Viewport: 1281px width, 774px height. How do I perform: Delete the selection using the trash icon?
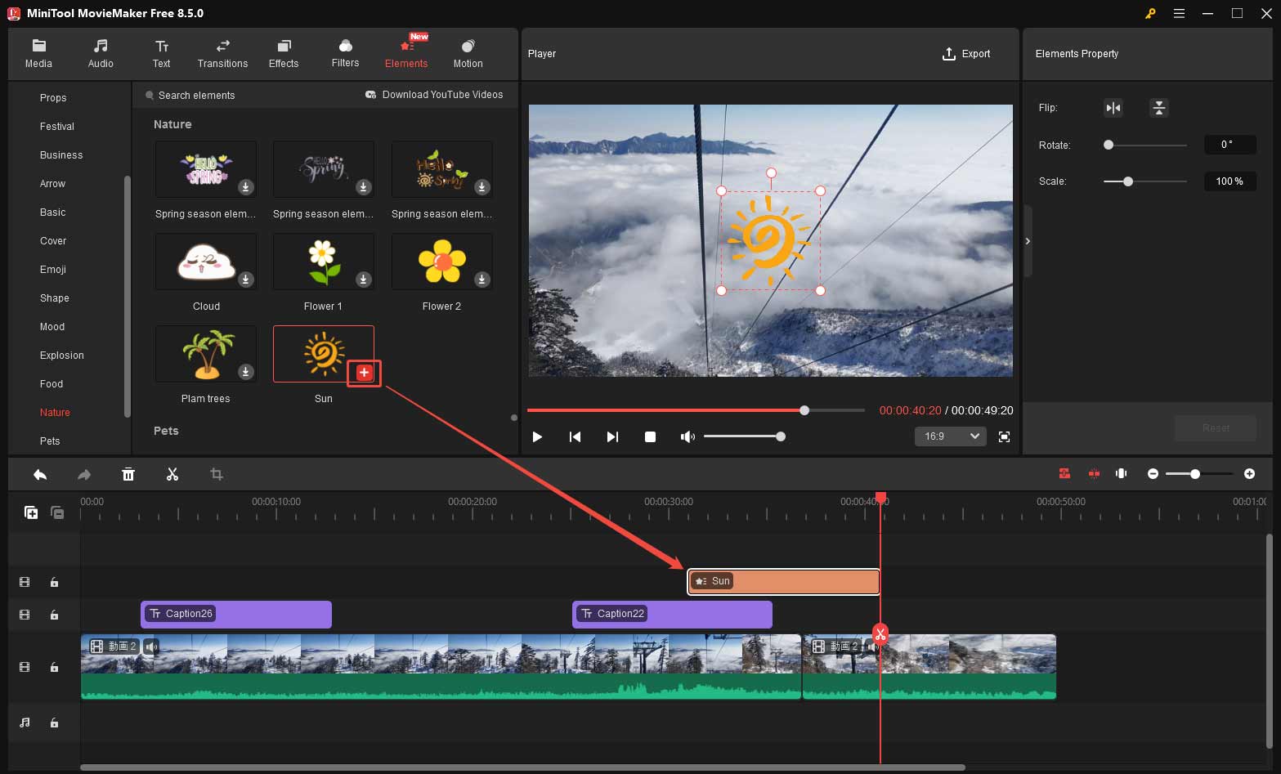click(128, 474)
